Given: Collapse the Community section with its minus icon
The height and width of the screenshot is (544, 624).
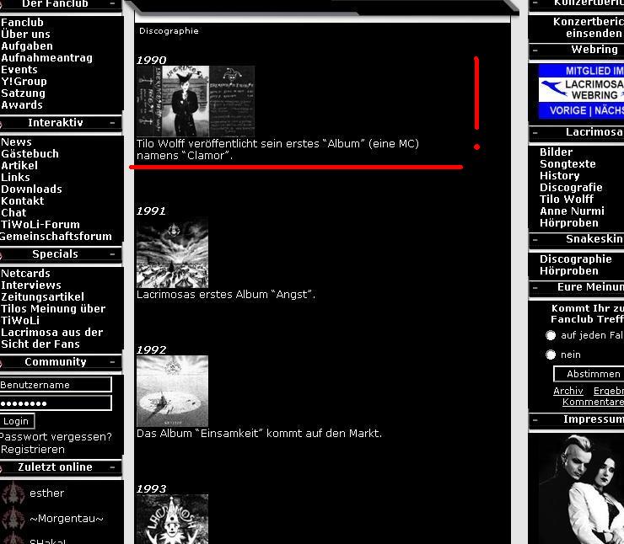Looking at the screenshot, I should point(112,361).
